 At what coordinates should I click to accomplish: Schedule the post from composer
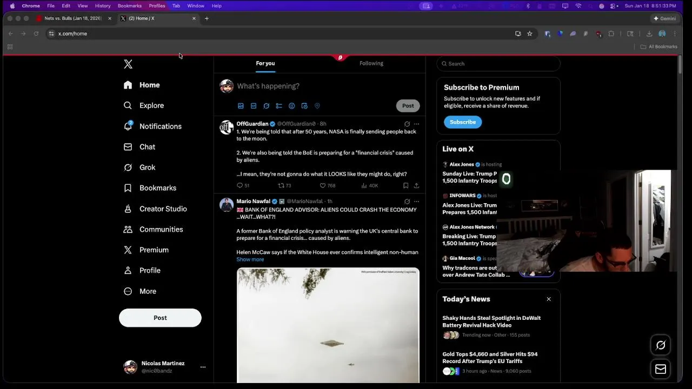304,106
